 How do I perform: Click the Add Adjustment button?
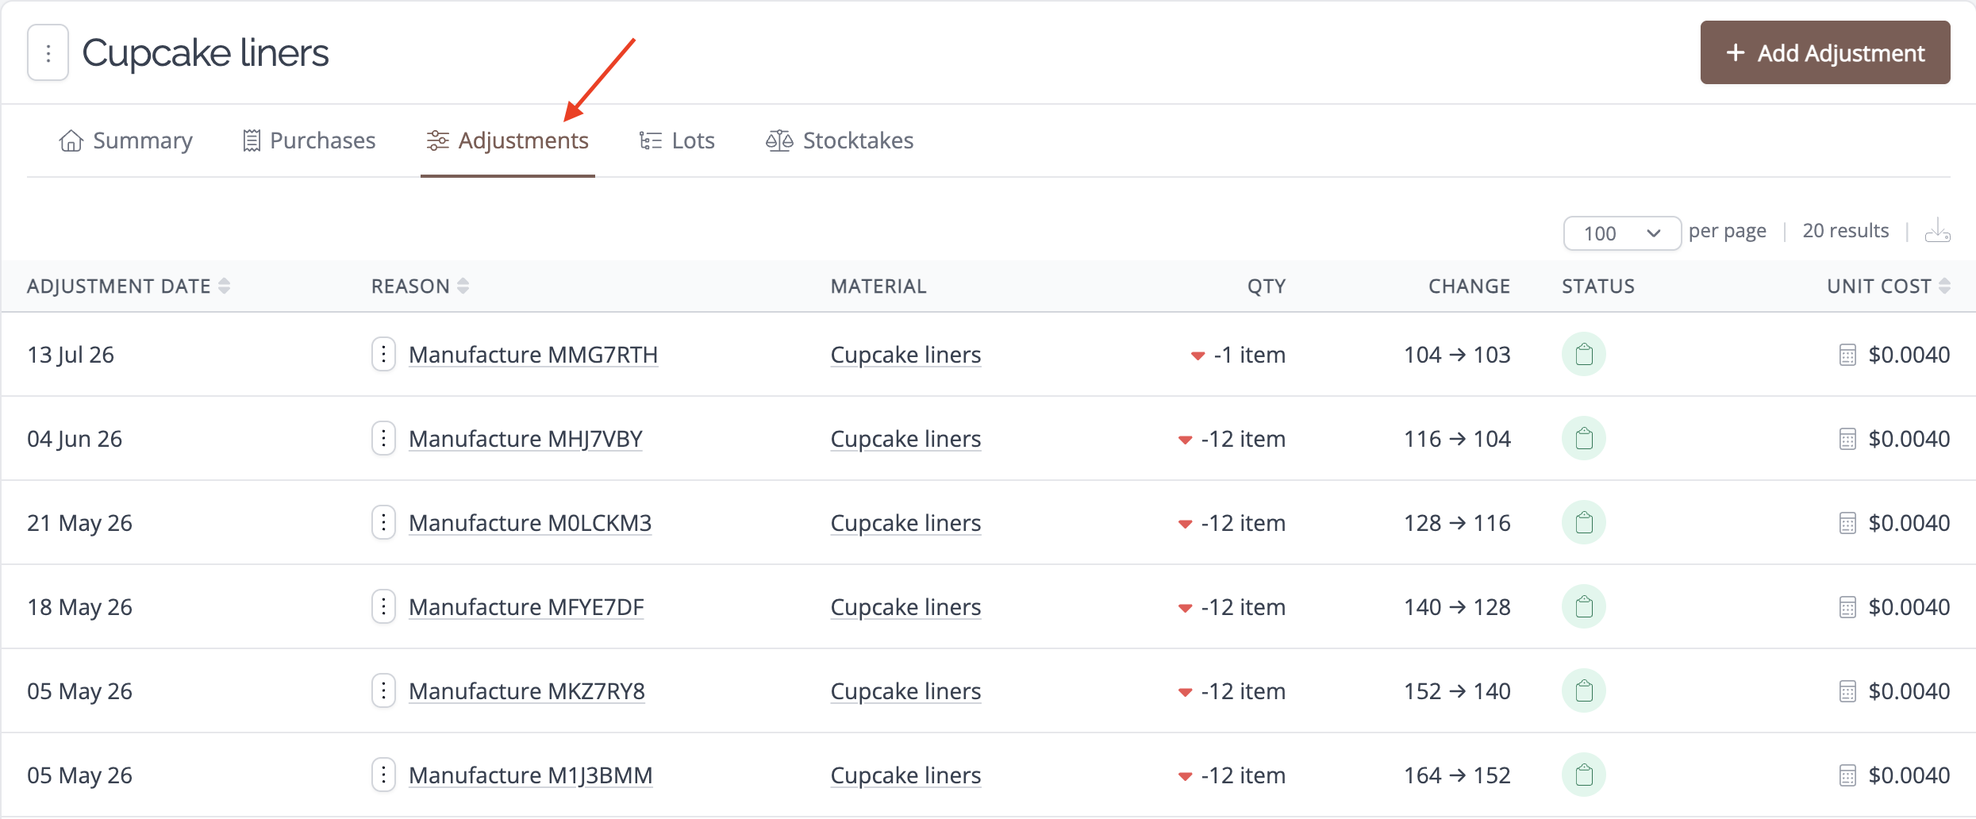pyautogui.click(x=1825, y=52)
